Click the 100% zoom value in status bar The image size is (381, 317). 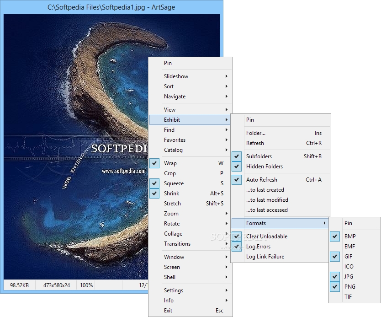click(x=86, y=285)
